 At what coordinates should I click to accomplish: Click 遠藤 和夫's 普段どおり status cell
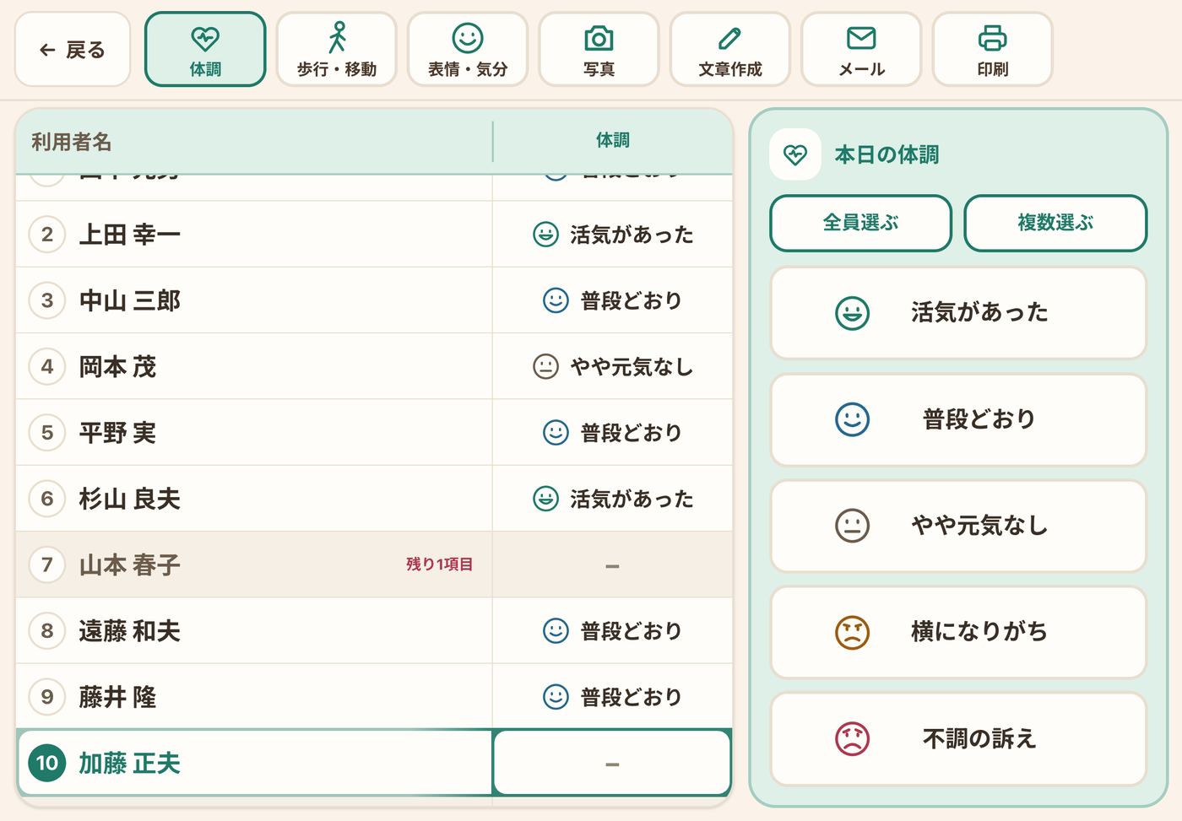(612, 631)
